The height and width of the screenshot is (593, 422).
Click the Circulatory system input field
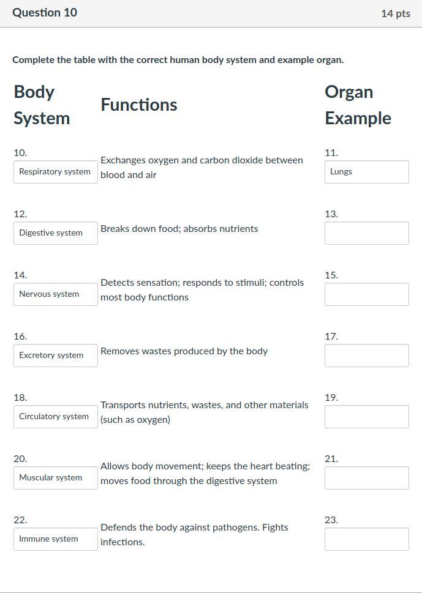coord(55,417)
